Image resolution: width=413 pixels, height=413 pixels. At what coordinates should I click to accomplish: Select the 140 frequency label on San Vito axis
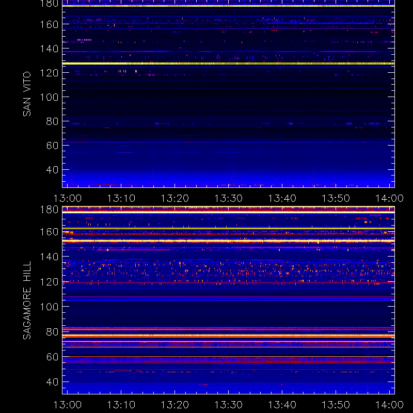point(49,49)
